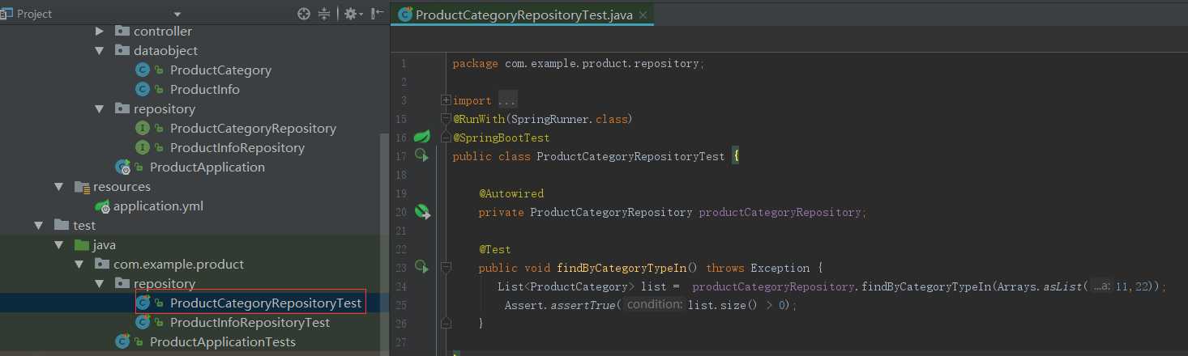The image size is (1188, 356).
Task: Click the @Autowired annotation
Action: coord(511,193)
